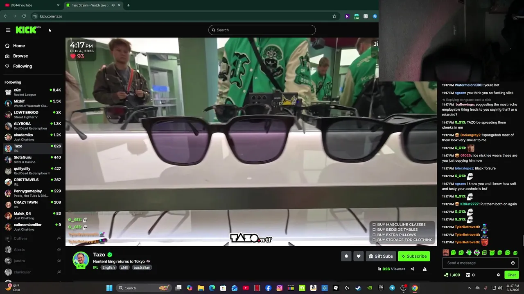View site information icon in the address bar
Viewport: 524px width, 294px height.
pyautogui.click(x=35, y=16)
